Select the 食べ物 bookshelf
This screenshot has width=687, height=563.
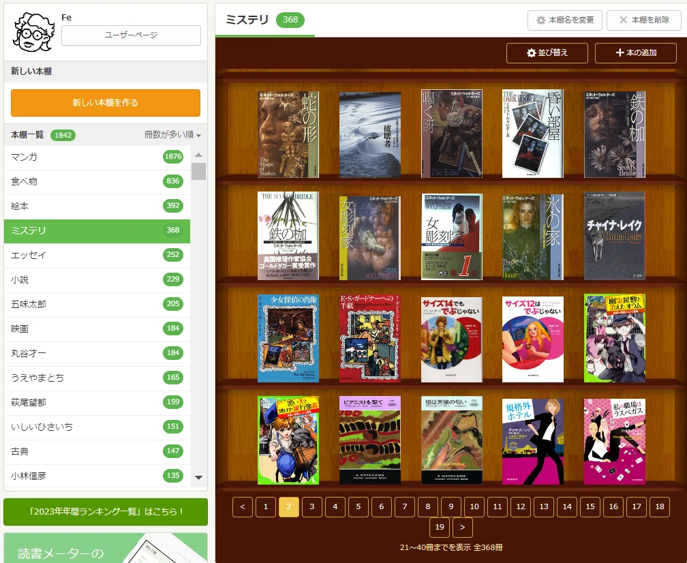[97, 181]
